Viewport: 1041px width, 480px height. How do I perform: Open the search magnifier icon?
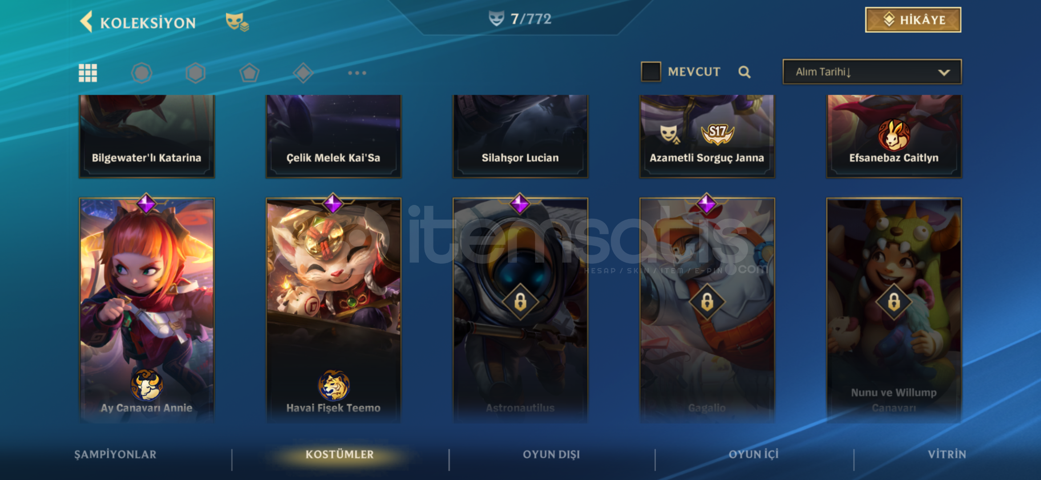(x=745, y=72)
